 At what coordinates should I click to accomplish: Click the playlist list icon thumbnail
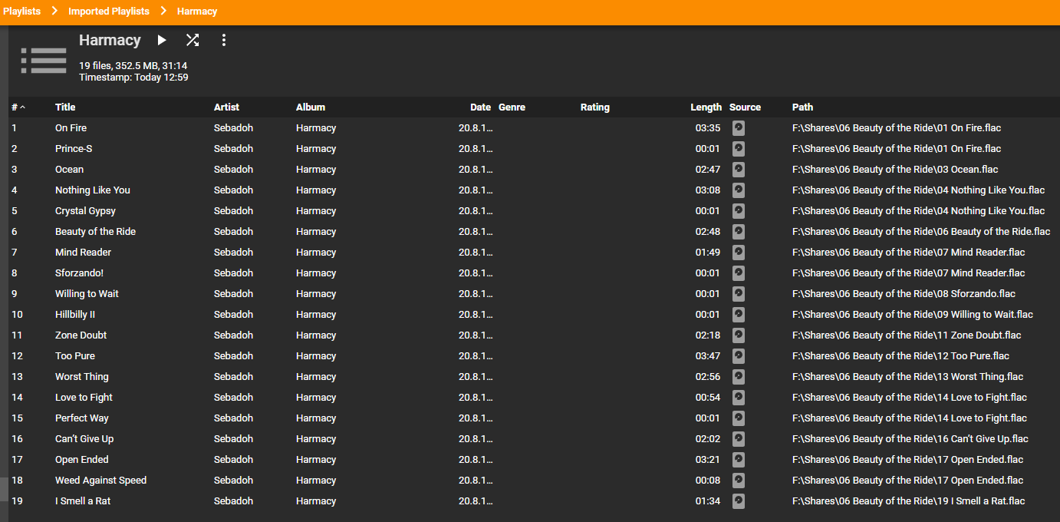coord(44,61)
